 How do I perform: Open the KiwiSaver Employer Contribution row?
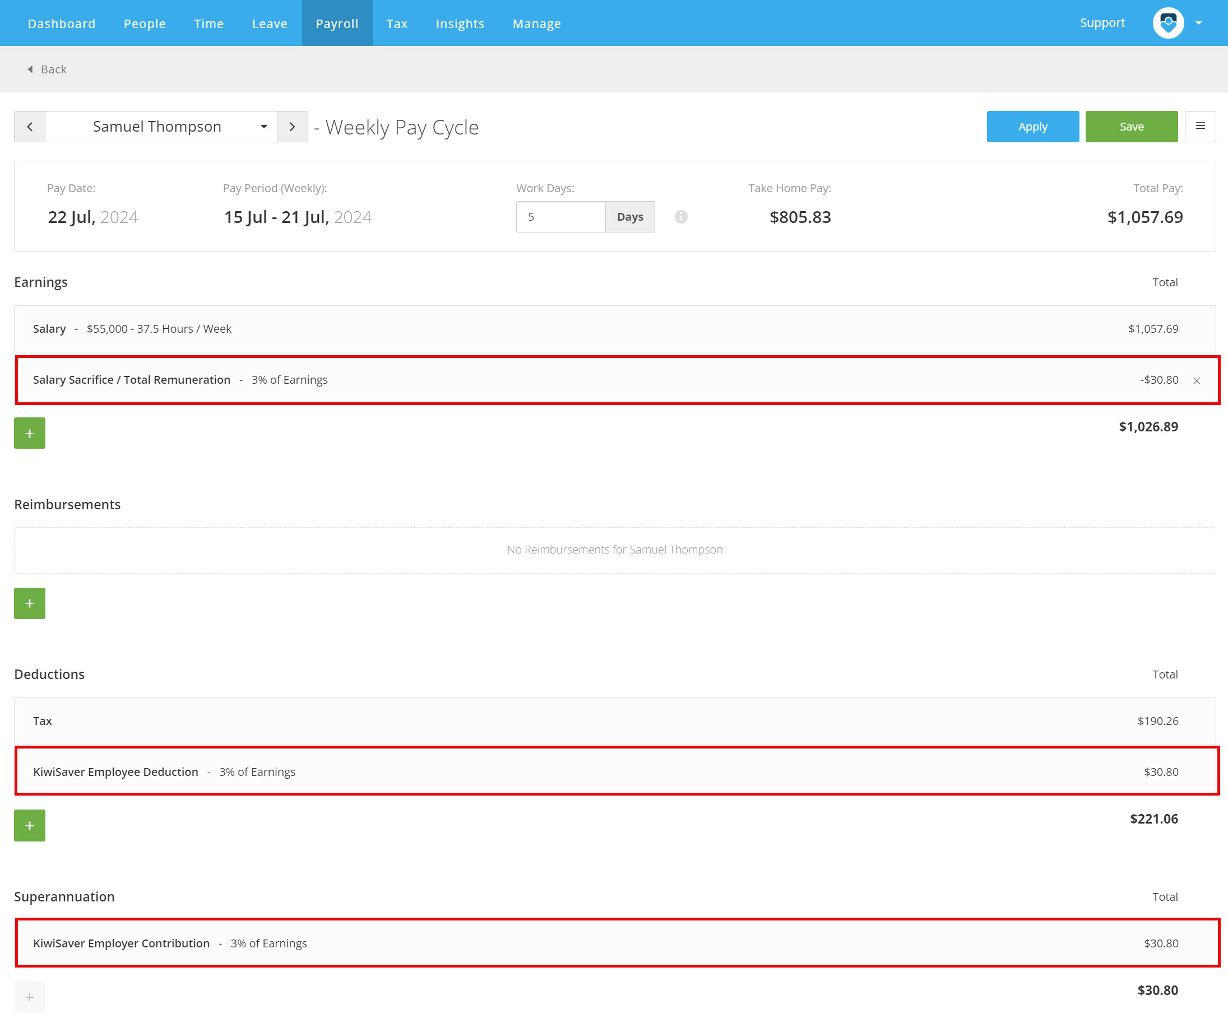615,943
